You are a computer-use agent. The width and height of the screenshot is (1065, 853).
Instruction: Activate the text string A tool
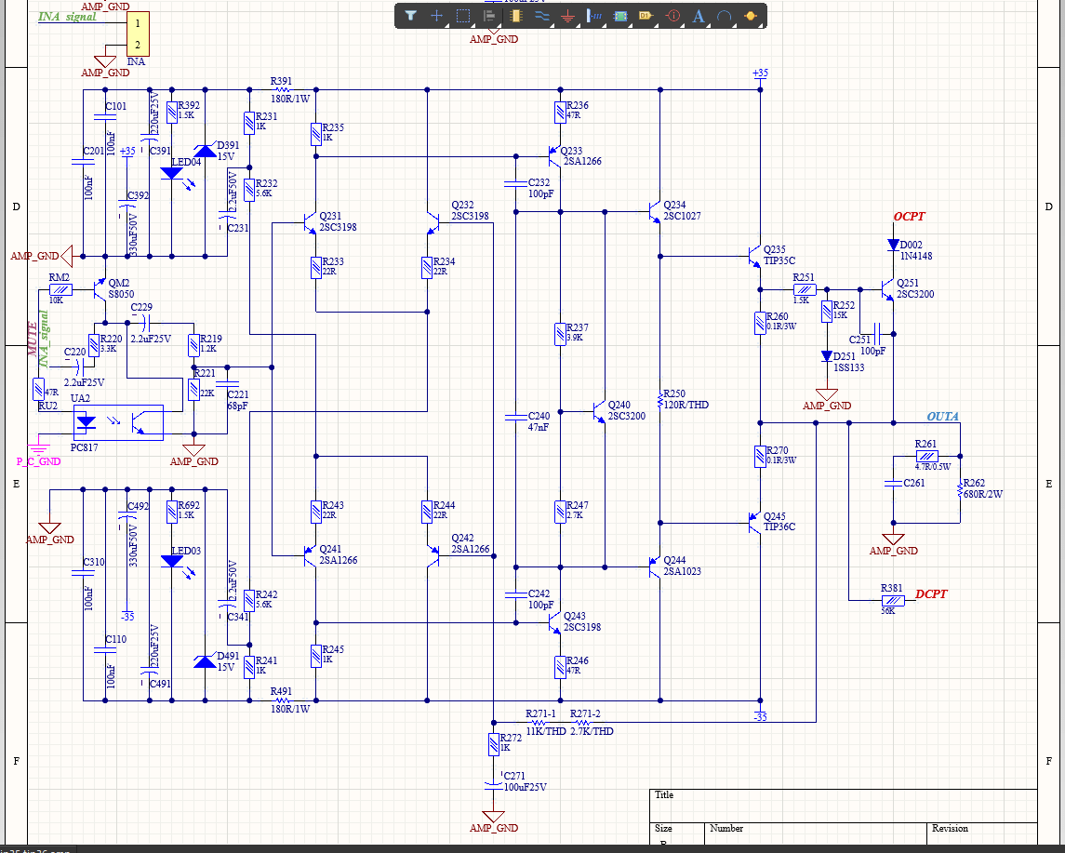pyautogui.click(x=698, y=17)
